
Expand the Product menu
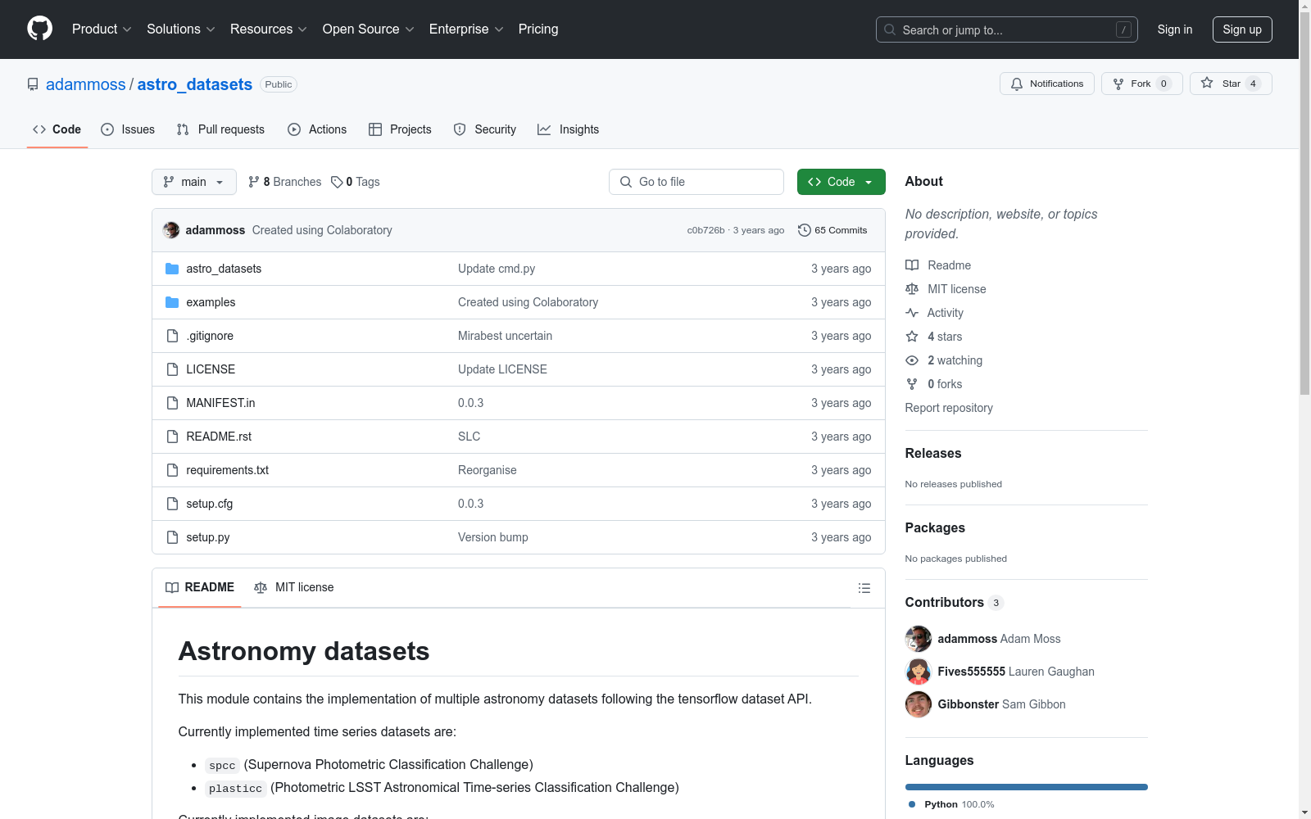point(102,29)
